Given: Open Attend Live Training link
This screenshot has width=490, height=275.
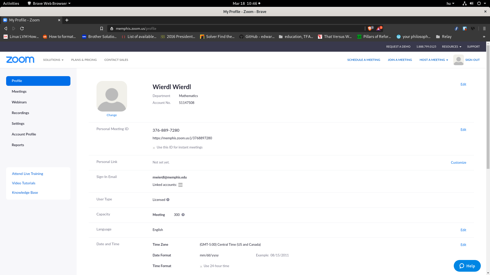Looking at the screenshot, I should (x=28, y=174).
